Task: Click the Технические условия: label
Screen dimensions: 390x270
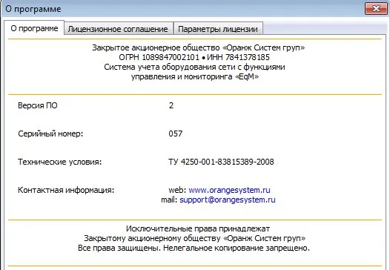Action: 60,162
